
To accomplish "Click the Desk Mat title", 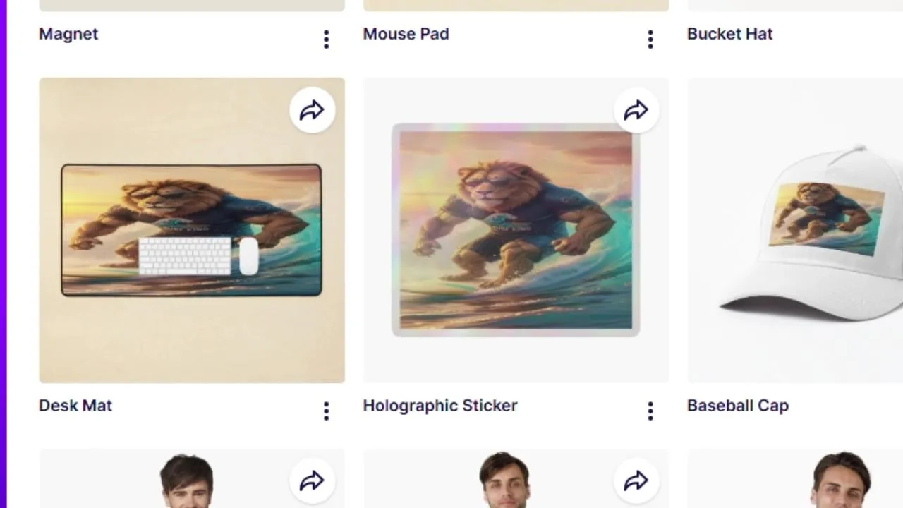I will pos(75,406).
